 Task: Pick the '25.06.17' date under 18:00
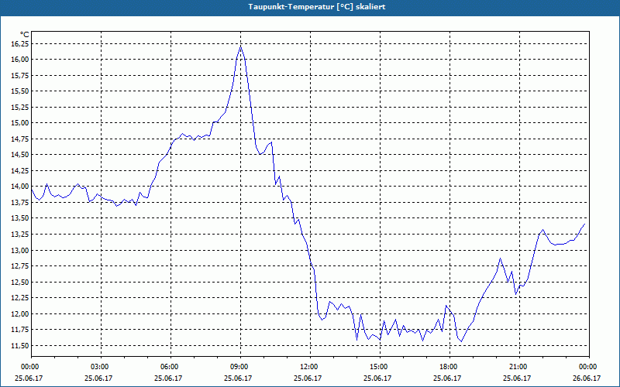pos(447,378)
